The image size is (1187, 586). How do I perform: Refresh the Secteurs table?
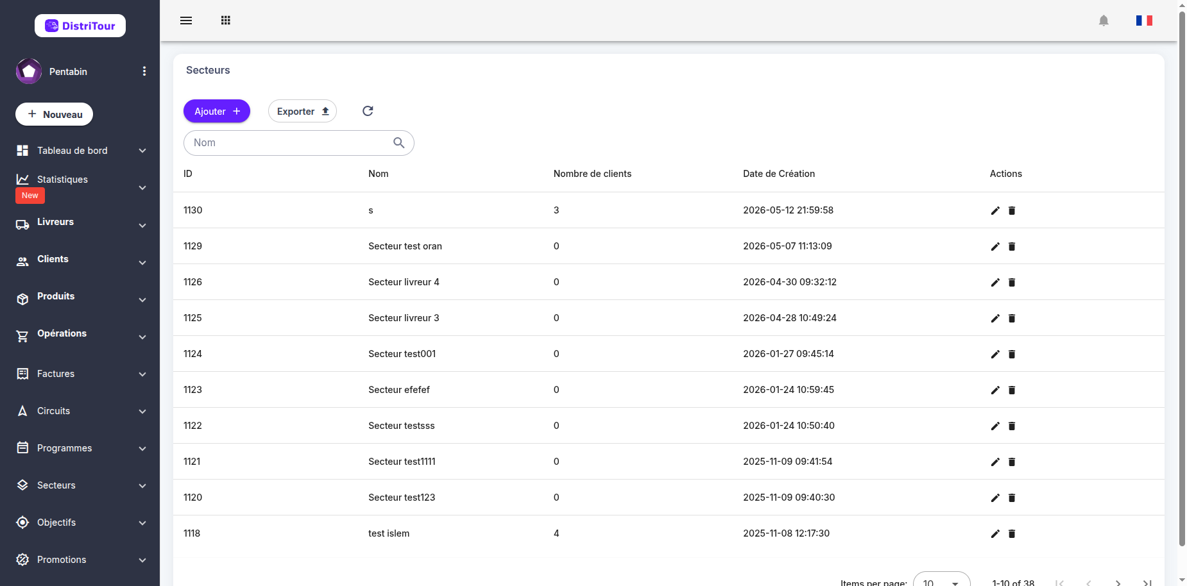368,111
